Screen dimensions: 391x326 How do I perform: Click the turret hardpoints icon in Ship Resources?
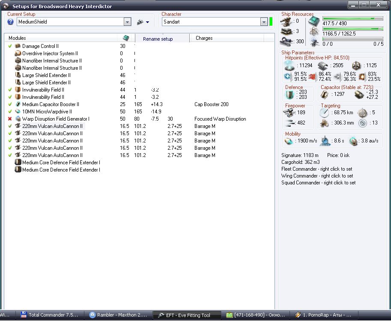pyautogui.click(x=286, y=22)
